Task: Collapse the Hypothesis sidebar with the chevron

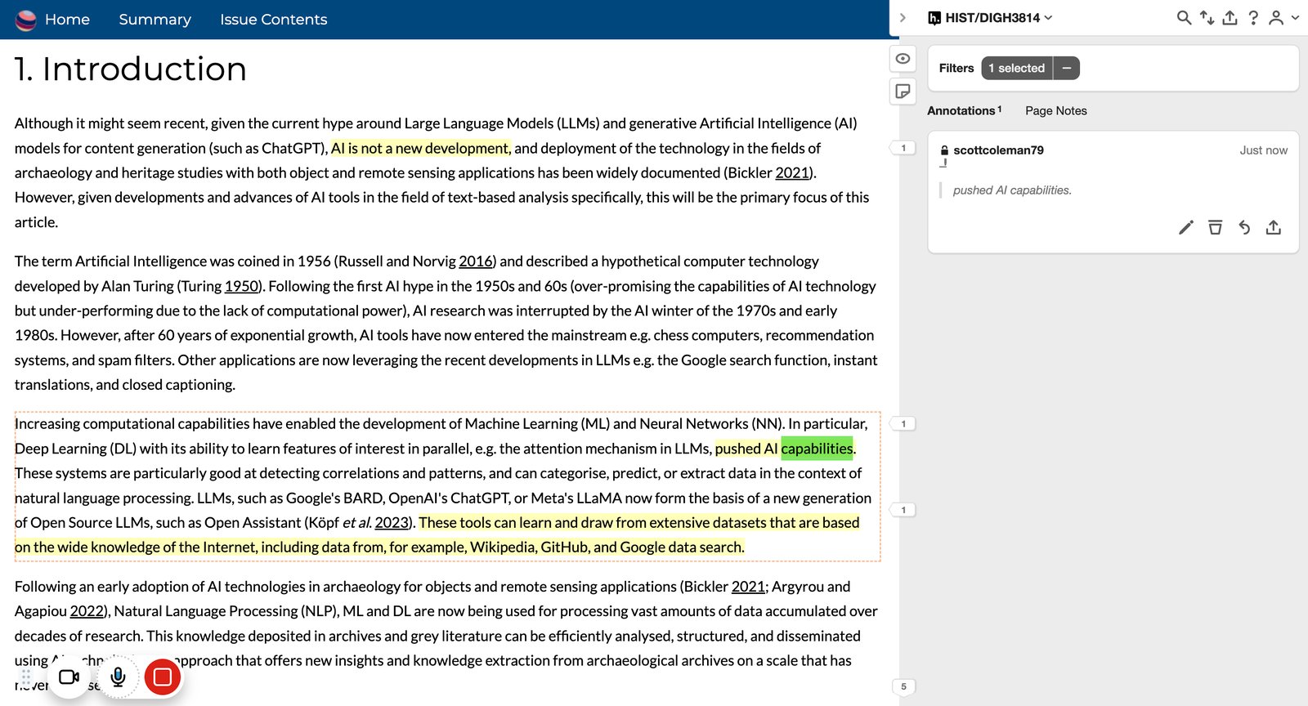Action: (x=903, y=17)
